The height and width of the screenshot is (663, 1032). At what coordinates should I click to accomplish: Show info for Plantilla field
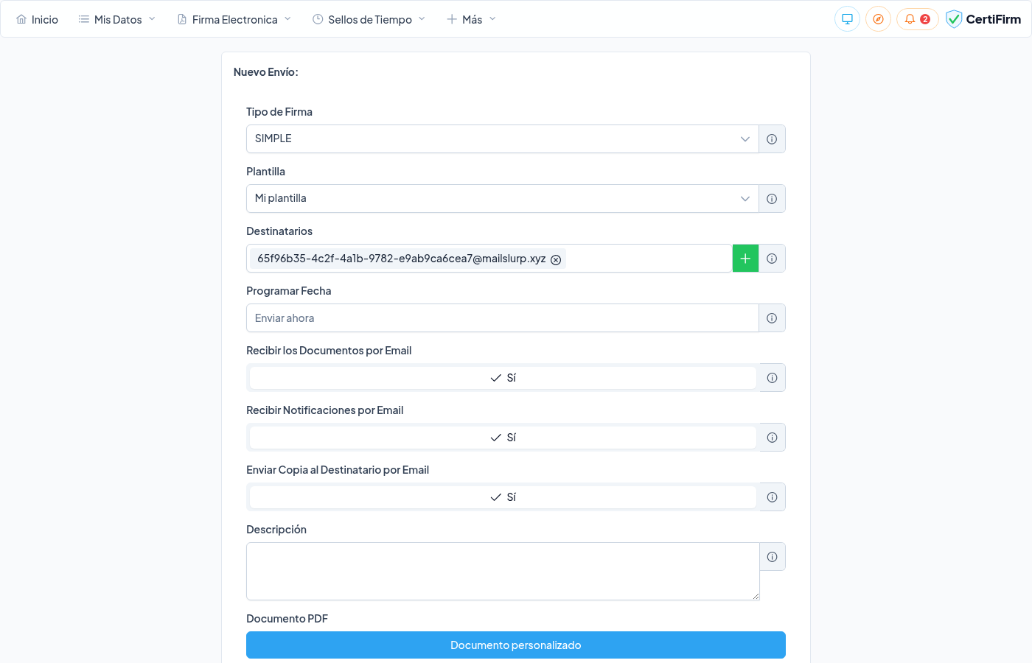772,199
